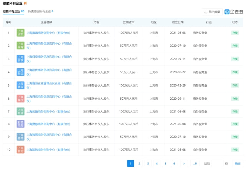Click the 存续 status badge in row 5
Viewport: 246px width, 171px height.
tap(235, 85)
